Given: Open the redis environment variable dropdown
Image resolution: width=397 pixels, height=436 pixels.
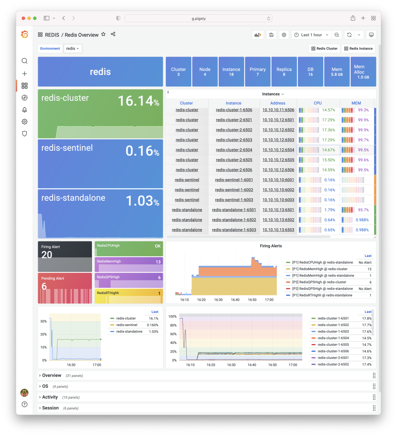Looking at the screenshot, I should click(x=72, y=48).
